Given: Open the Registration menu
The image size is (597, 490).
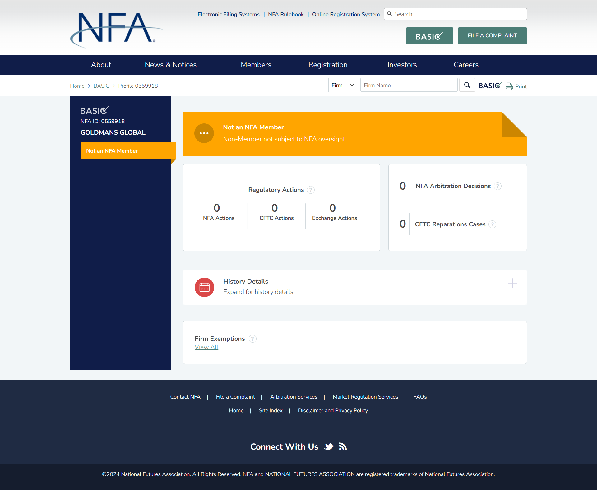Looking at the screenshot, I should 328,65.
